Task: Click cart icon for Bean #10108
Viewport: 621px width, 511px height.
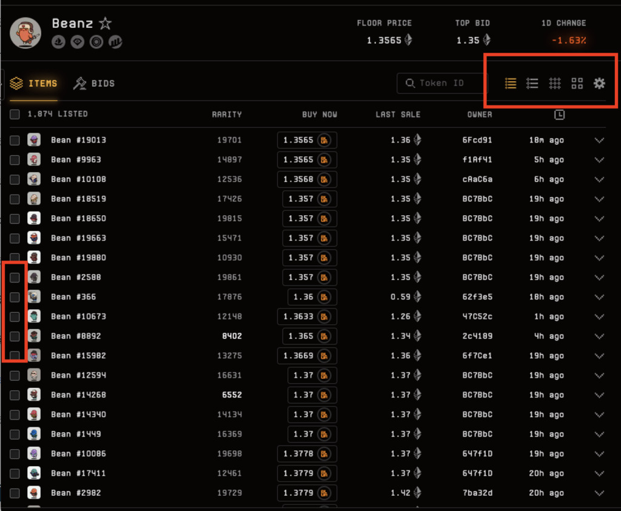Action: (x=324, y=179)
